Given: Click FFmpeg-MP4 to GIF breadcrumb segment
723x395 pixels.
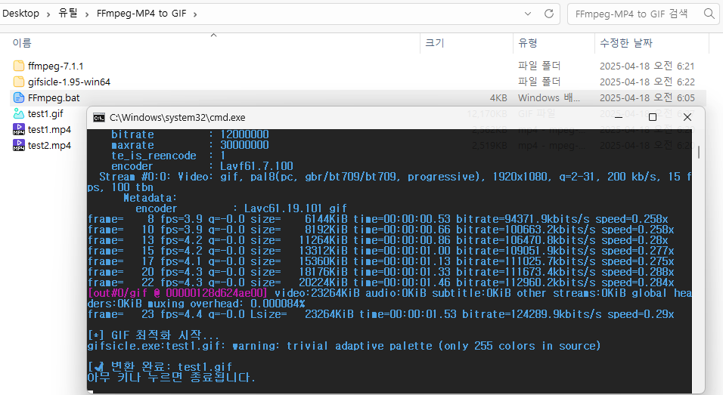Looking at the screenshot, I should tap(141, 14).
